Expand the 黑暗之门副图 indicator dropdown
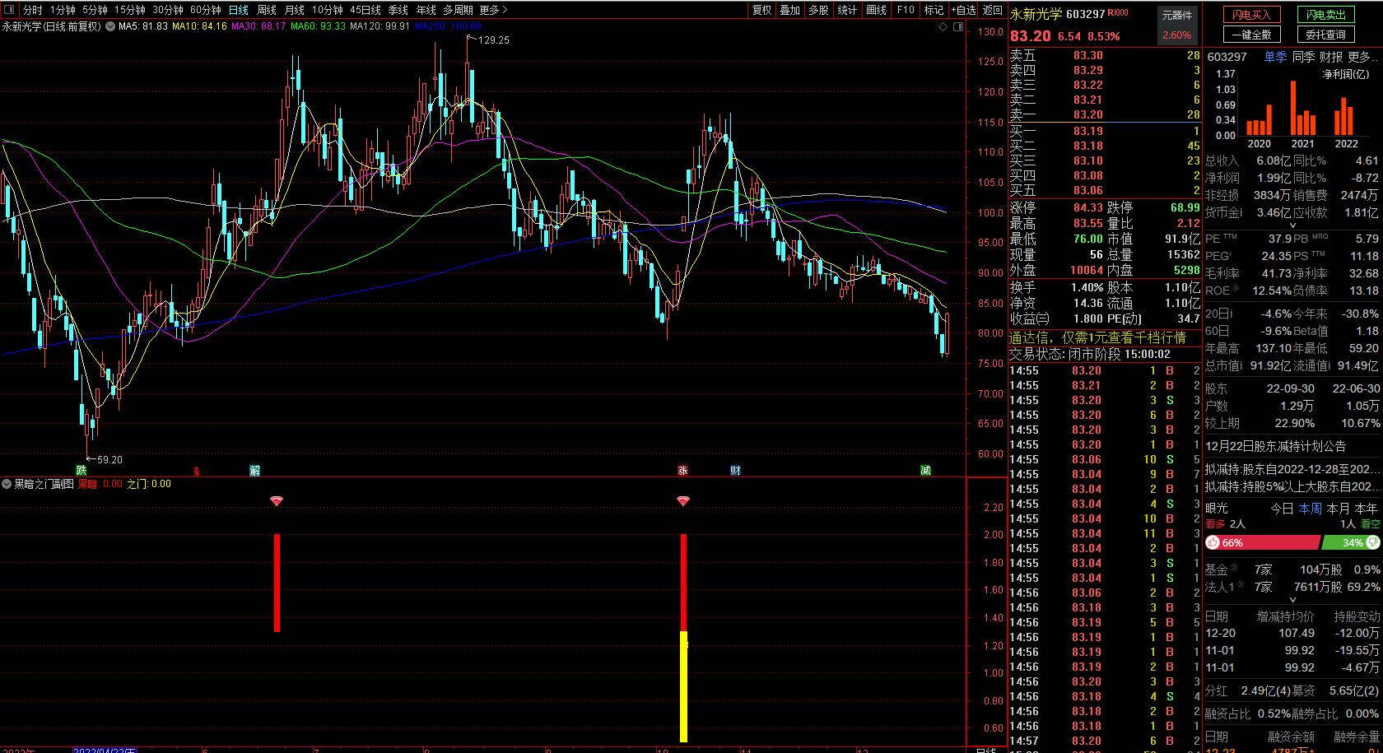Image resolution: width=1383 pixels, height=753 pixels. [x=7, y=484]
